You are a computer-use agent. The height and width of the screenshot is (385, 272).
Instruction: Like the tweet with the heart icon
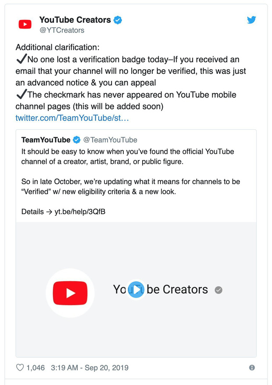pos(20,367)
